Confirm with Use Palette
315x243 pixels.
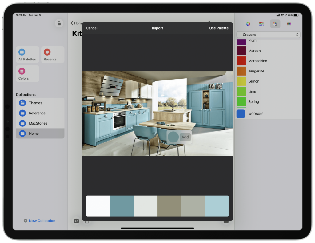pyautogui.click(x=219, y=28)
